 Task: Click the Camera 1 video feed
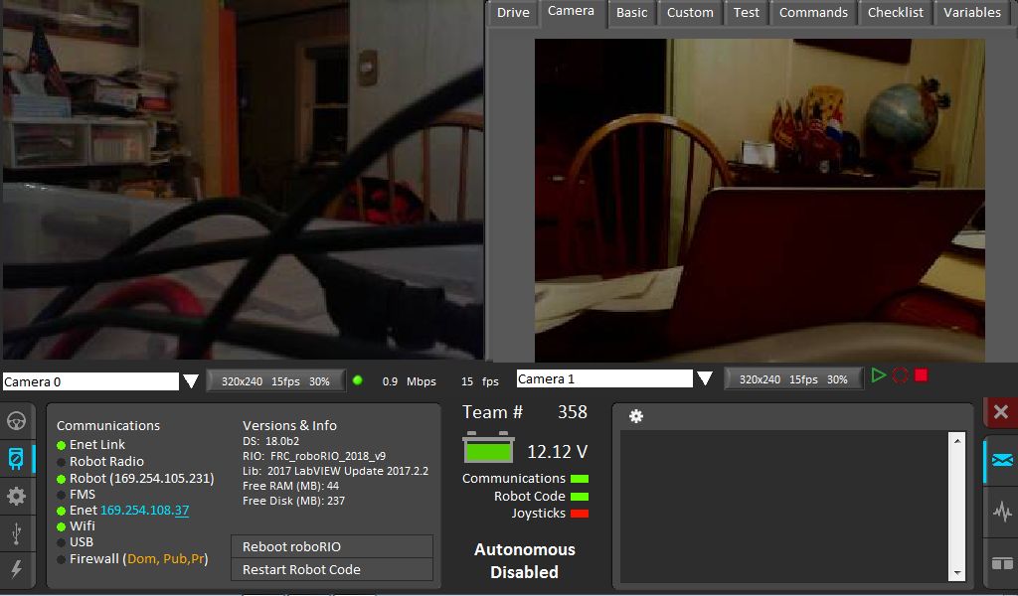760,201
